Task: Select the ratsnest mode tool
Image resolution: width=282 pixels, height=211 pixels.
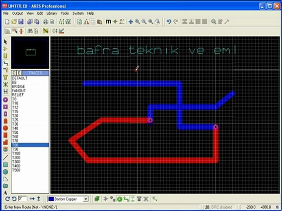Action: tap(5, 84)
